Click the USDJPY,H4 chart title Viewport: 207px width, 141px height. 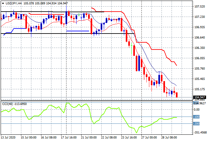click(x=13, y=3)
